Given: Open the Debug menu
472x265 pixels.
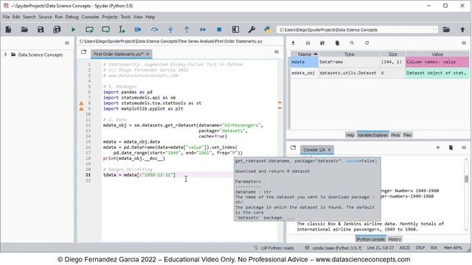Looking at the screenshot, I should pos(72,17).
